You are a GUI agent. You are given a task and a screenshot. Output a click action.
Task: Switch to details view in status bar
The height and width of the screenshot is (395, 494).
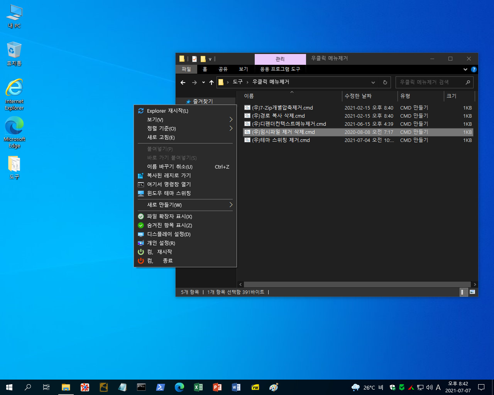(x=464, y=292)
